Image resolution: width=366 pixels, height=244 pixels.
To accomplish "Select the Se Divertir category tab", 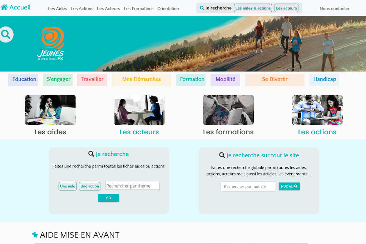I will pyautogui.click(x=274, y=79).
